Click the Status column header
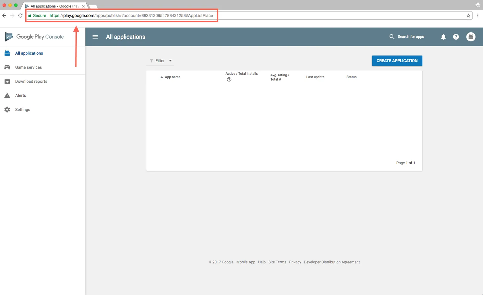Viewport: 483px width, 295px height. tap(351, 77)
